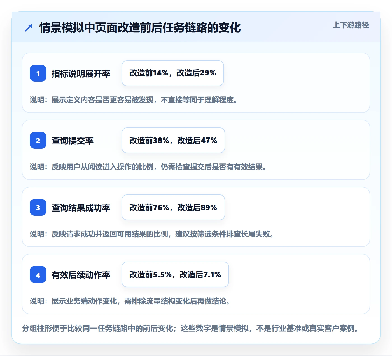
Task: Click the note about 展示定义内容是否更容易被发现
Action: click(134, 100)
